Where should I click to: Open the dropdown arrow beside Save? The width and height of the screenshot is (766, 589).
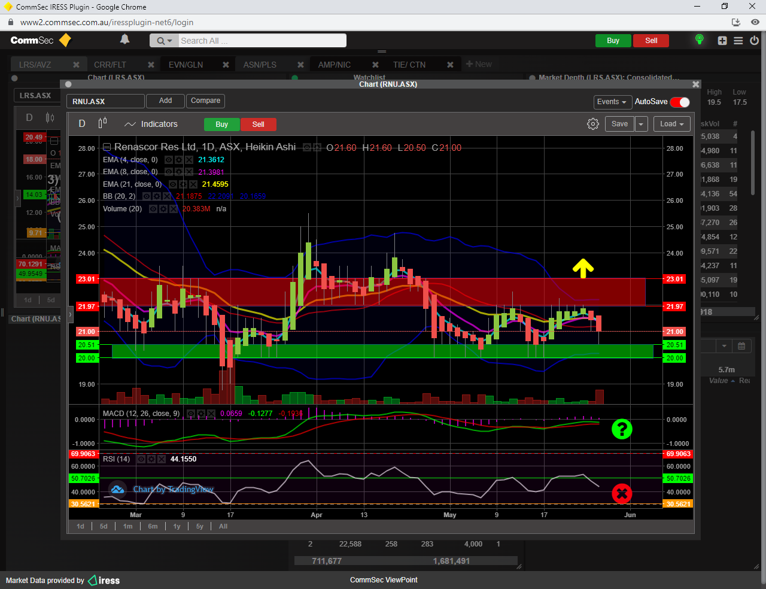(x=641, y=124)
